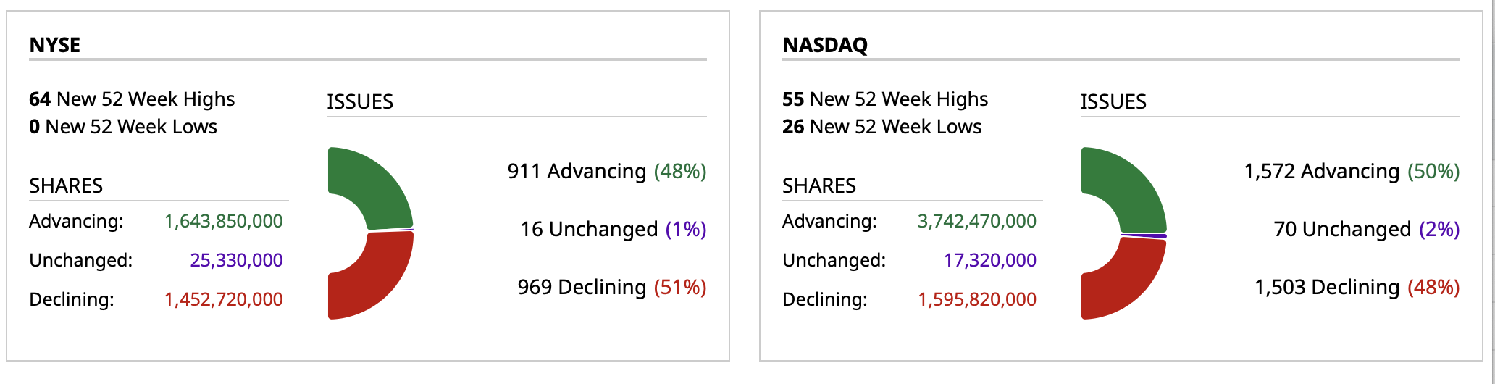Image resolution: width=1495 pixels, height=384 pixels.
Task: Click the NASDAQ panel heading
Action: click(x=825, y=45)
